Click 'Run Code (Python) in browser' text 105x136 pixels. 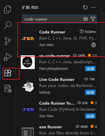coord(67,109)
